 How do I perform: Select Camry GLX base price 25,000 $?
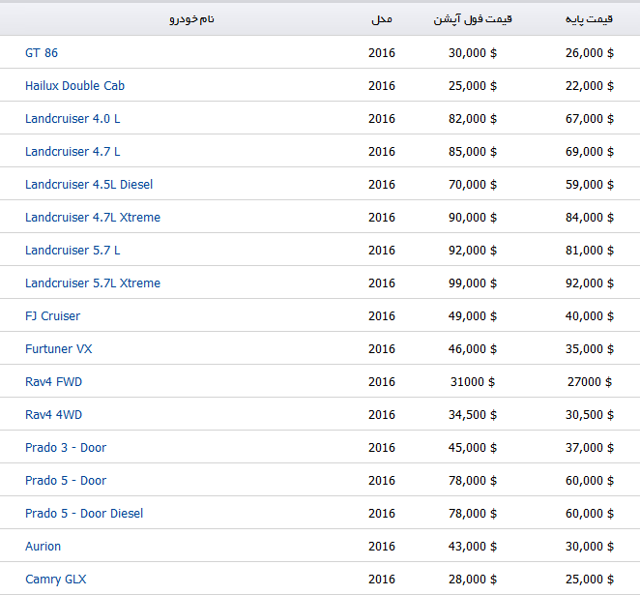[x=590, y=580]
